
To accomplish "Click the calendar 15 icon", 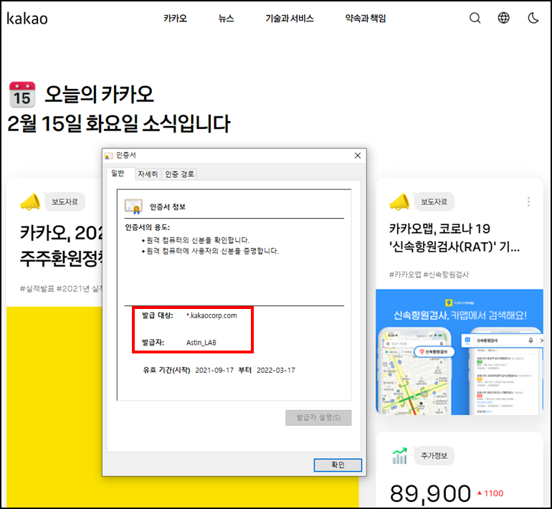I will 22,95.
